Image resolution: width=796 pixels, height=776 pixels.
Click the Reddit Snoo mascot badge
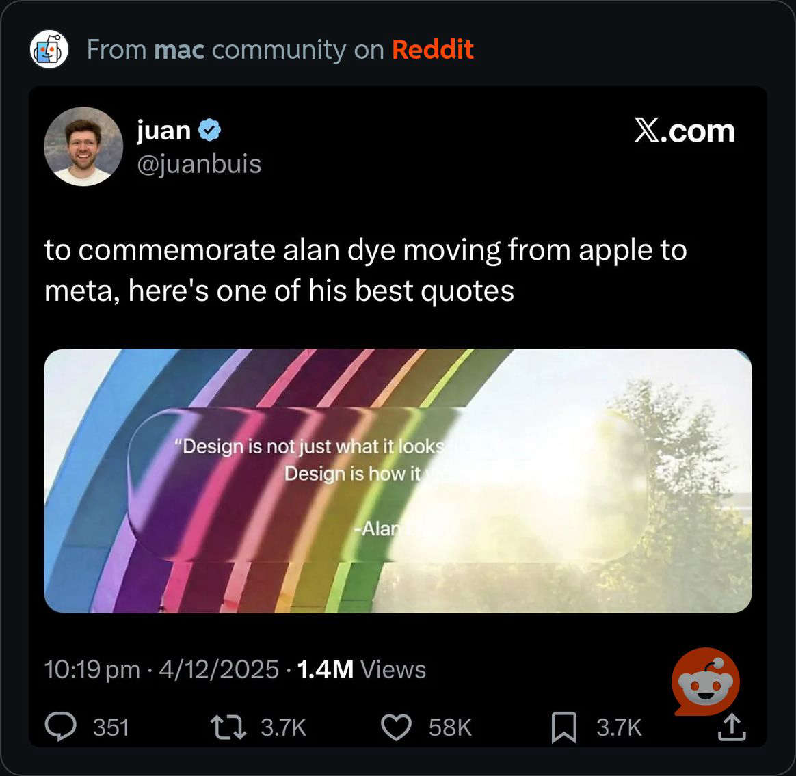[705, 681]
